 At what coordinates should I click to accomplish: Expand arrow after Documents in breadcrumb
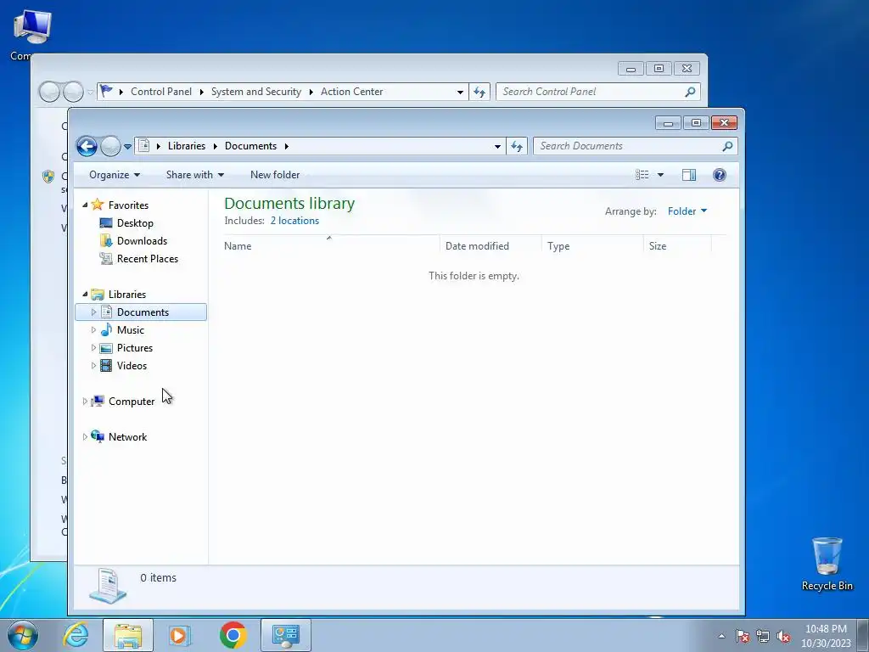click(287, 146)
